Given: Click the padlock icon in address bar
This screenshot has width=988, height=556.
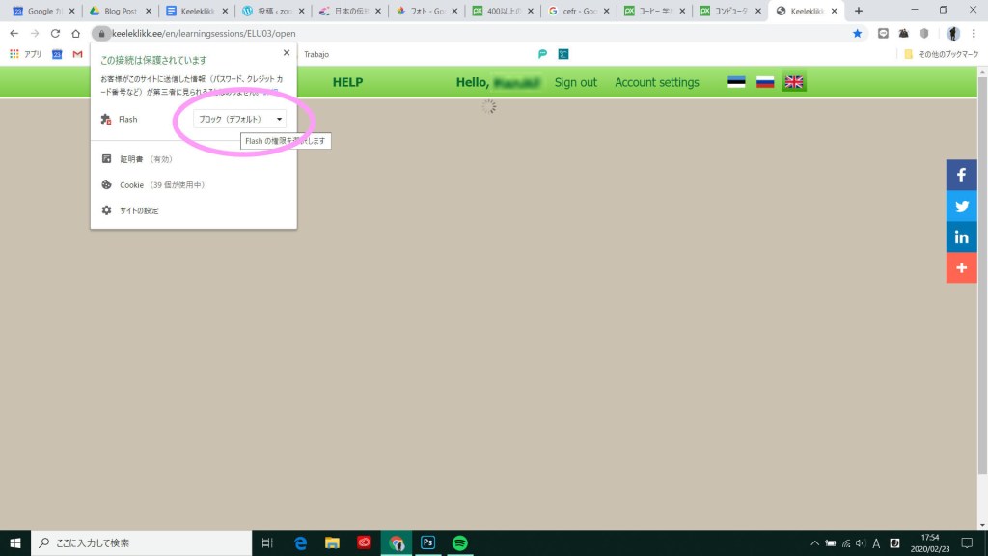Looking at the screenshot, I should (x=101, y=33).
